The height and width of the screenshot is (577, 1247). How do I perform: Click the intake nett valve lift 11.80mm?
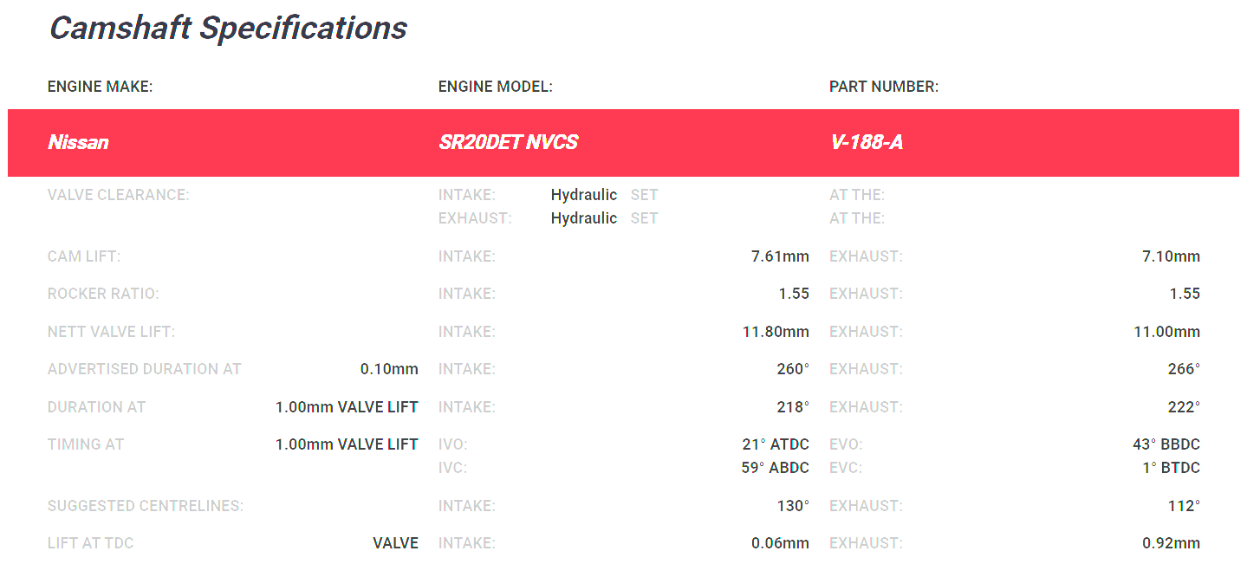775,332
